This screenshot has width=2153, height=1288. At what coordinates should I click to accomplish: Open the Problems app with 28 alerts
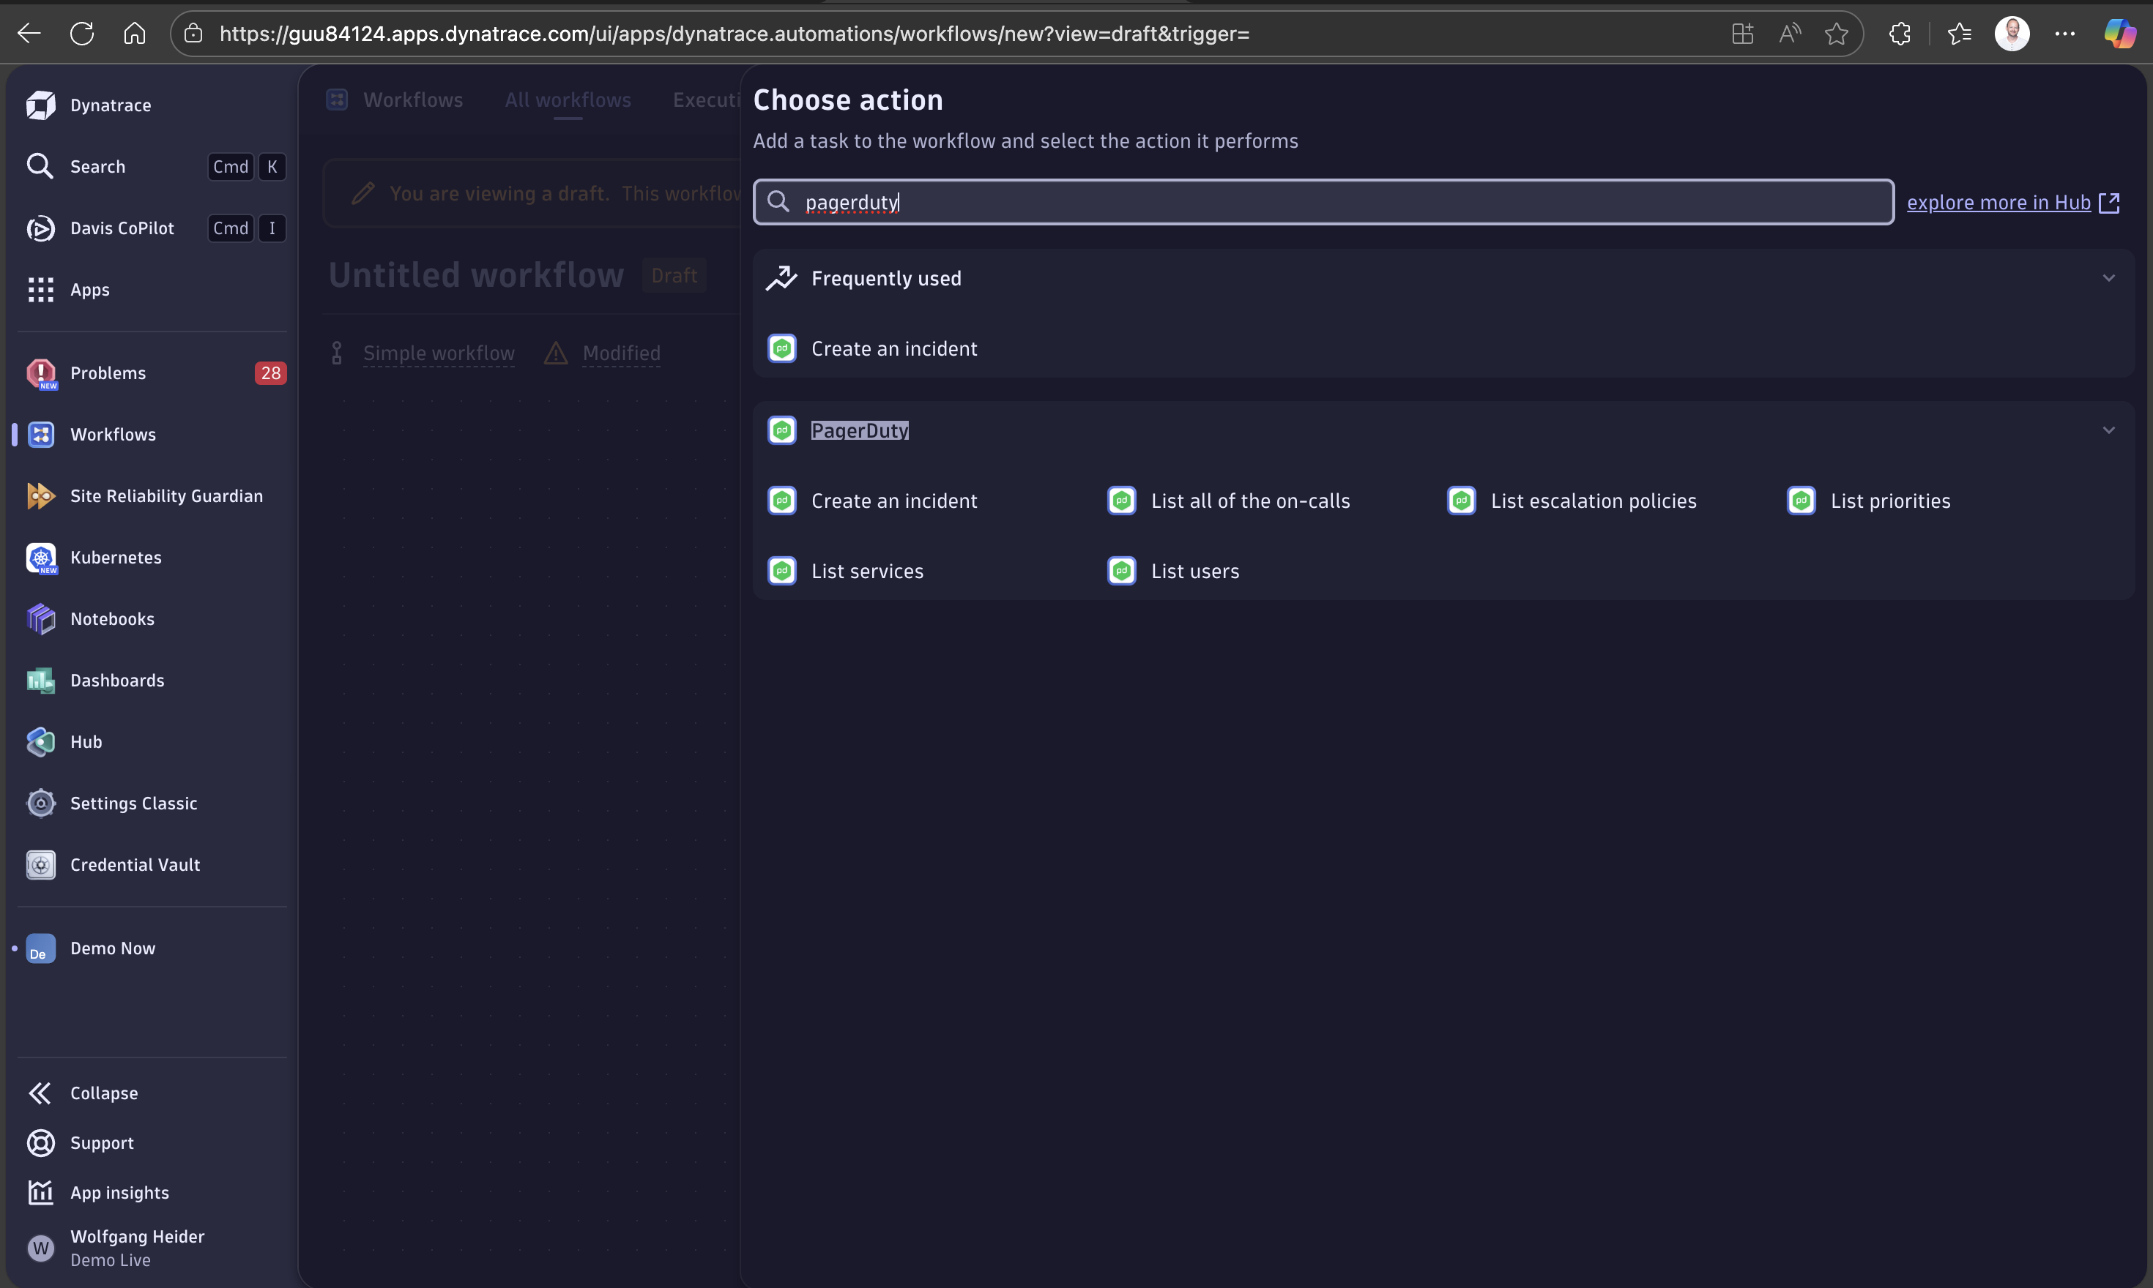tap(108, 372)
